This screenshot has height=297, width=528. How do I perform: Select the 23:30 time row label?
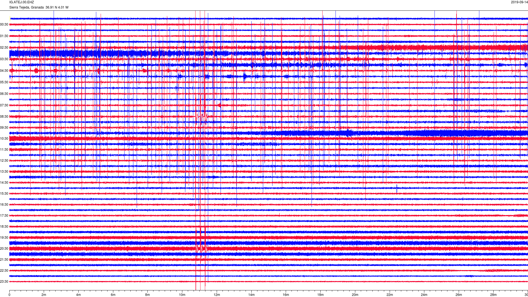4,282
